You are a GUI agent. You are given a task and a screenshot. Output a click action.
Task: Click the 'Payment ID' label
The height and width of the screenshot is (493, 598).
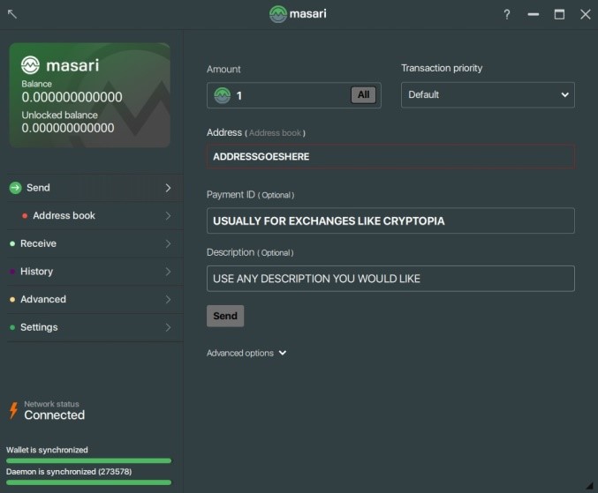(231, 195)
